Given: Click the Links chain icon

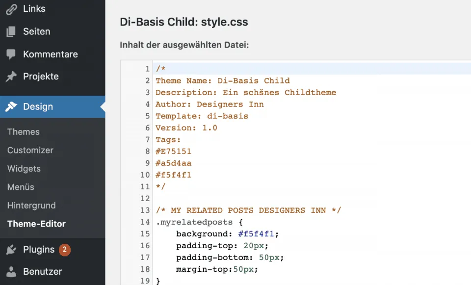Looking at the screenshot, I should (x=11, y=9).
